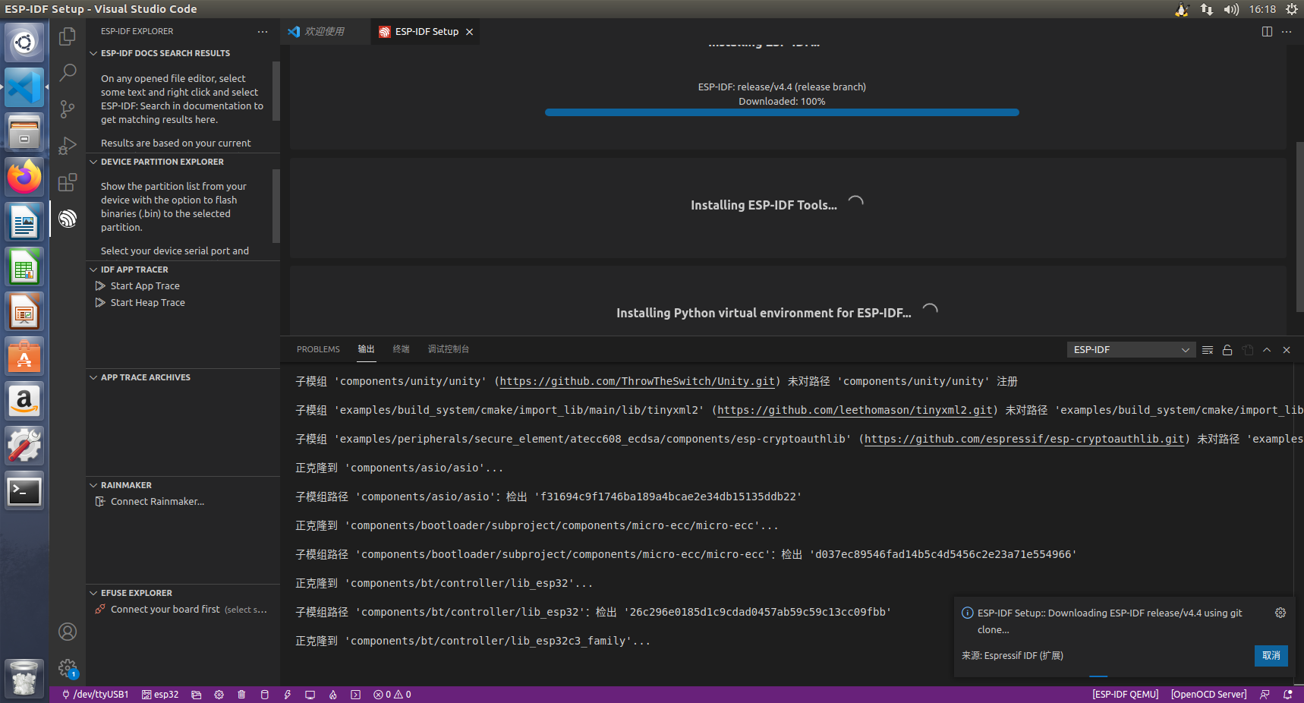Image resolution: width=1304 pixels, height=703 pixels.
Task: Open ESP-IDF terminal icon in status bar
Action: point(355,694)
